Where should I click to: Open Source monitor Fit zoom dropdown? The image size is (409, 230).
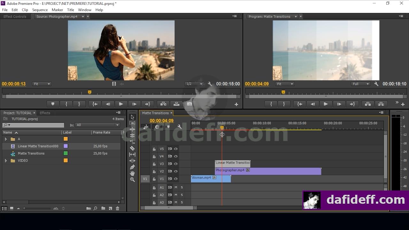point(42,84)
